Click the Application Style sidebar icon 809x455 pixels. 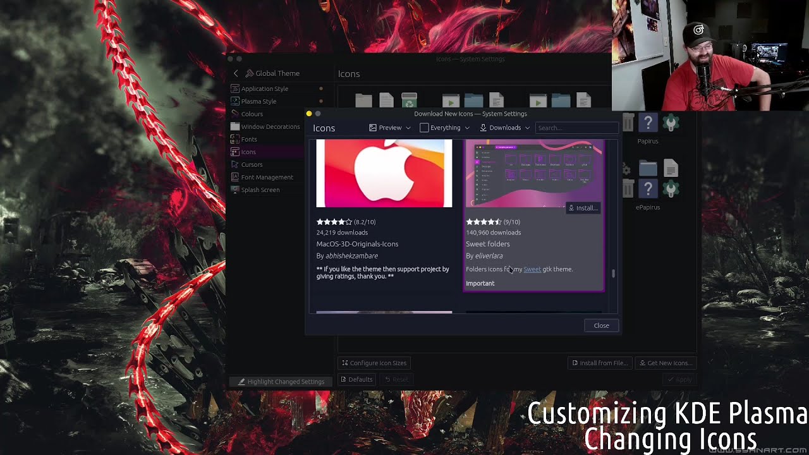235,88
